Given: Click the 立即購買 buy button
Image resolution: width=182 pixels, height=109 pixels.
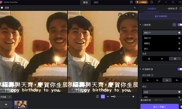Looking at the screenshot, I should [141, 2].
